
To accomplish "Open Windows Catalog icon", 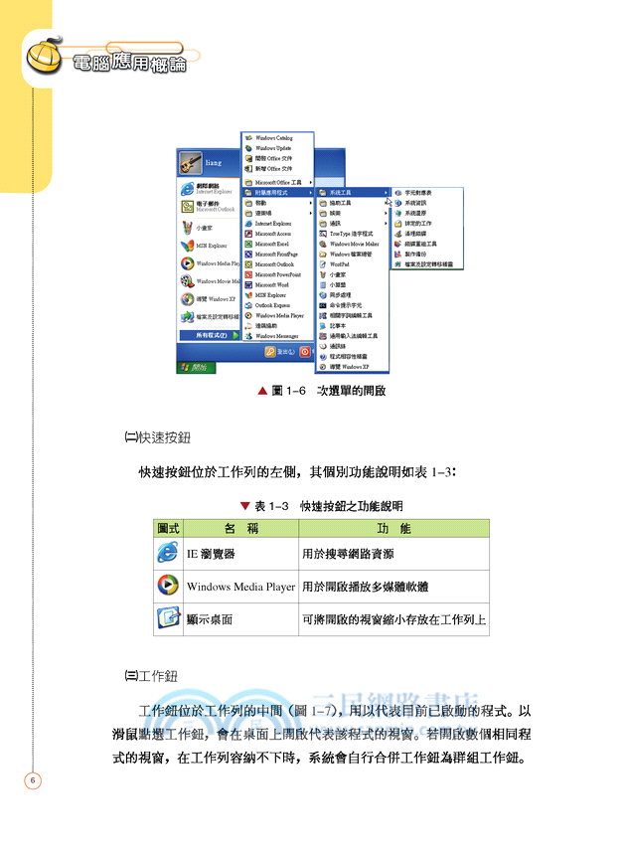I will click(x=248, y=138).
